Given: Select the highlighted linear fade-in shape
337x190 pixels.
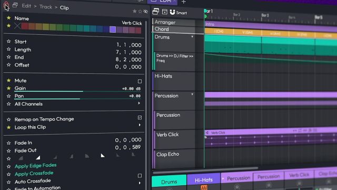Looking at the screenshot, I should (38, 157).
